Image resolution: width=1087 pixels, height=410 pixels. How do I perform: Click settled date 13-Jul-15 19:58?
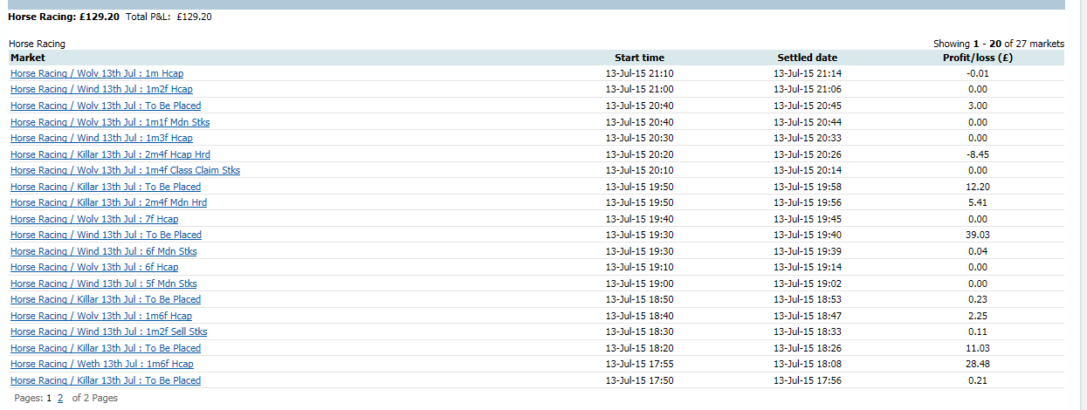[x=808, y=187]
